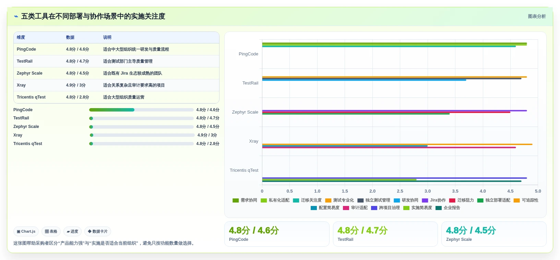560x260 pixels.
Task: Click the description 适合中大型组织统一研发与质量流程
Action: point(136,49)
